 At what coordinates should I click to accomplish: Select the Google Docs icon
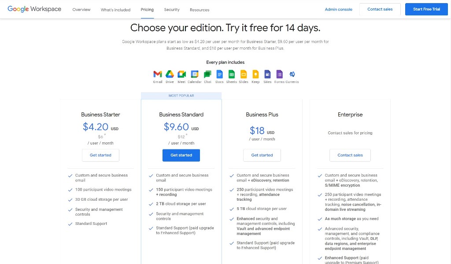click(x=219, y=74)
